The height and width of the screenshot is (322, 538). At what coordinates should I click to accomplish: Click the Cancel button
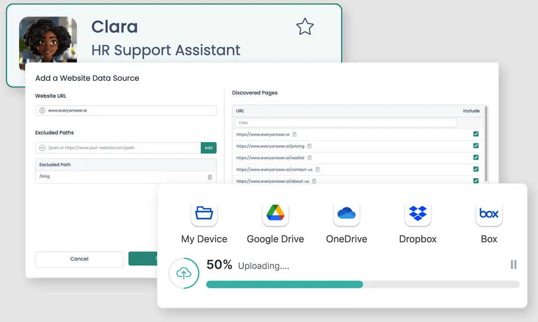click(79, 259)
